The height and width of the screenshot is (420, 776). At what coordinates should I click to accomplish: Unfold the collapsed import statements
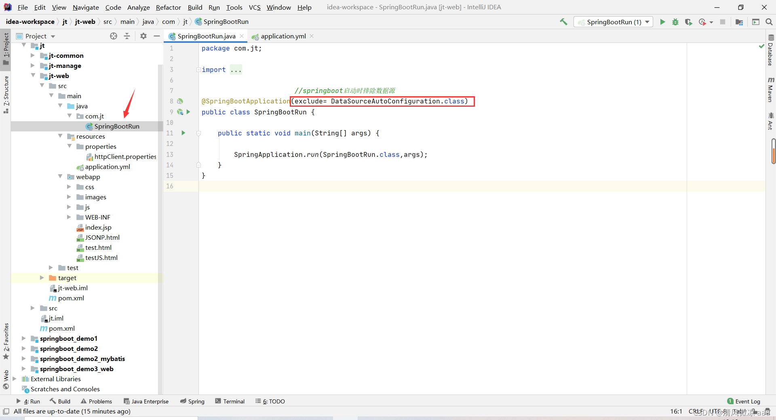point(198,70)
